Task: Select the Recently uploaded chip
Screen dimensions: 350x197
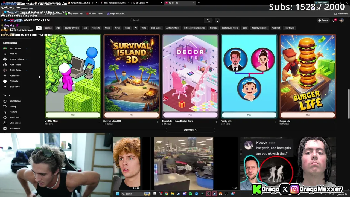Action: coord(259,28)
